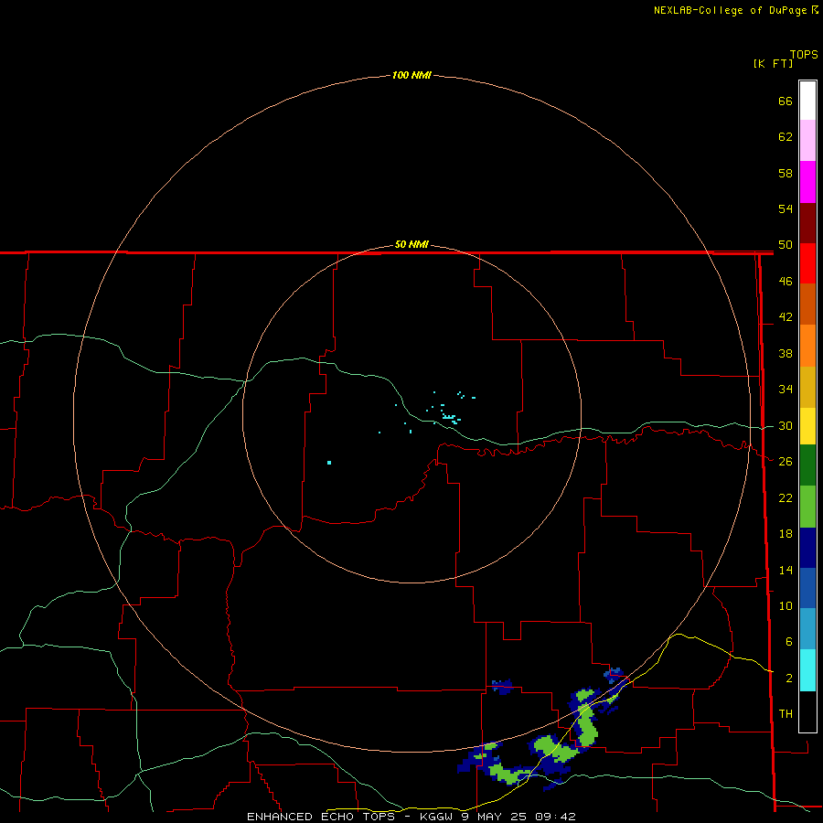Click the dark green 26 kft swatch
Image resolution: width=823 pixels, height=823 pixels.
pos(807,465)
